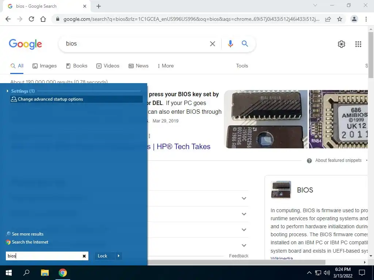Screen dimensions: 374x280
Task: Expand the arrow beside Lock button
Action: (x=119, y=256)
